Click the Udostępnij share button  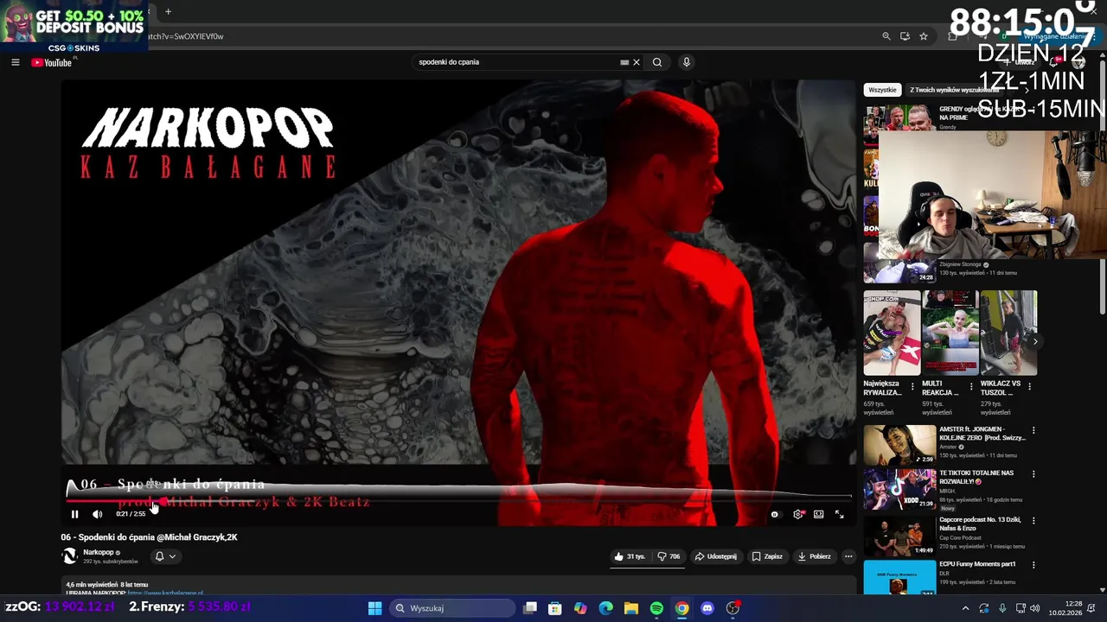tap(716, 556)
